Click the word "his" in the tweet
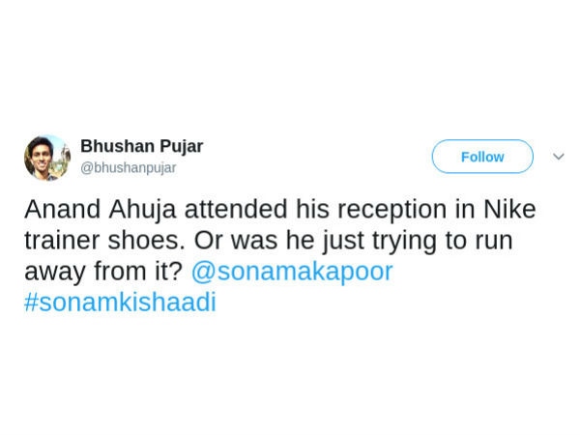Screen dimensions: 580x435 coord(309,209)
